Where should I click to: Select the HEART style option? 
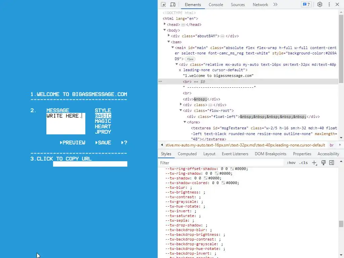(x=103, y=126)
